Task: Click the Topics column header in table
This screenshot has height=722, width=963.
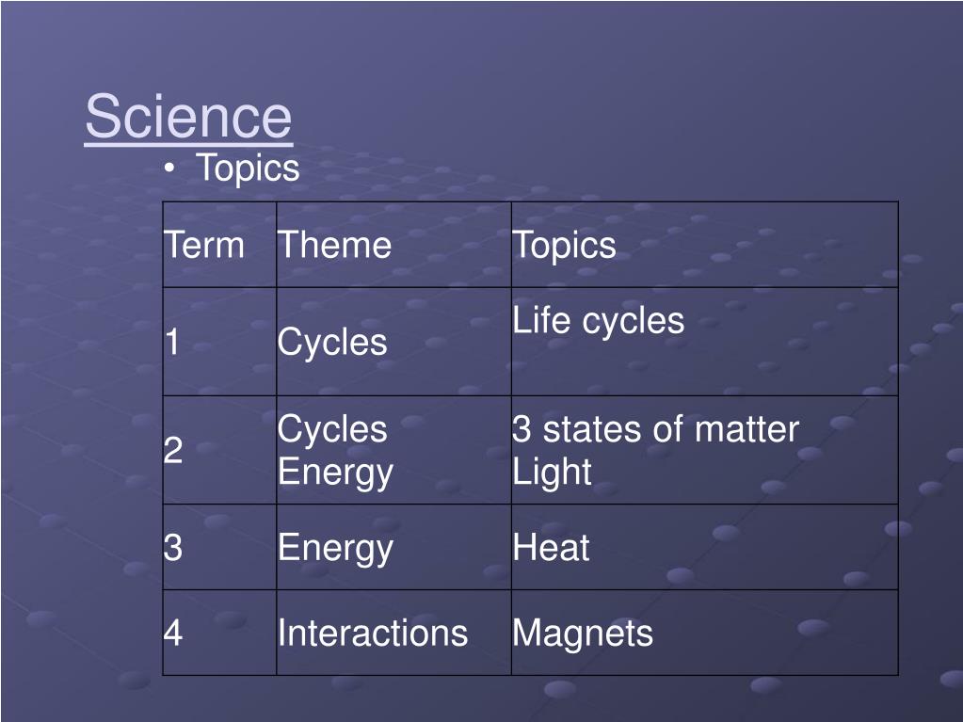Action: coord(705,245)
